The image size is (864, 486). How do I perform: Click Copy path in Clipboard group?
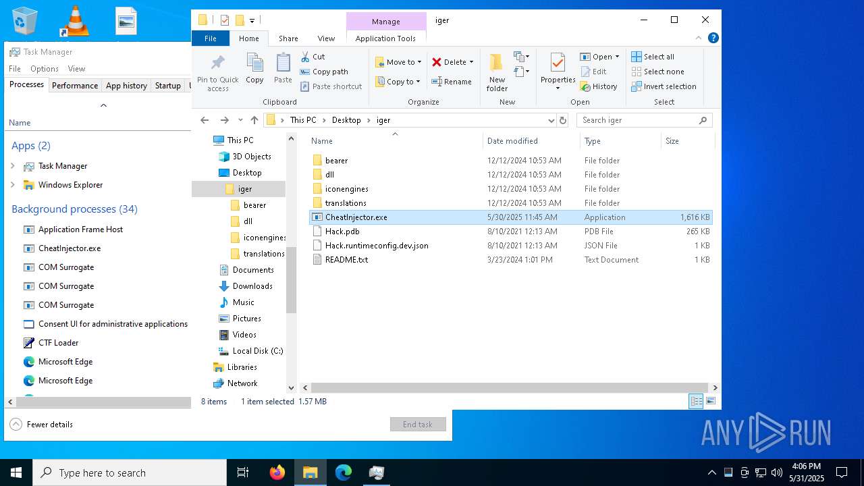(324, 72)
